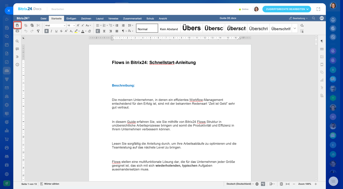343x189 pixels.
Task: Open image settings in right sidebar
Action: tap(322, 57)
